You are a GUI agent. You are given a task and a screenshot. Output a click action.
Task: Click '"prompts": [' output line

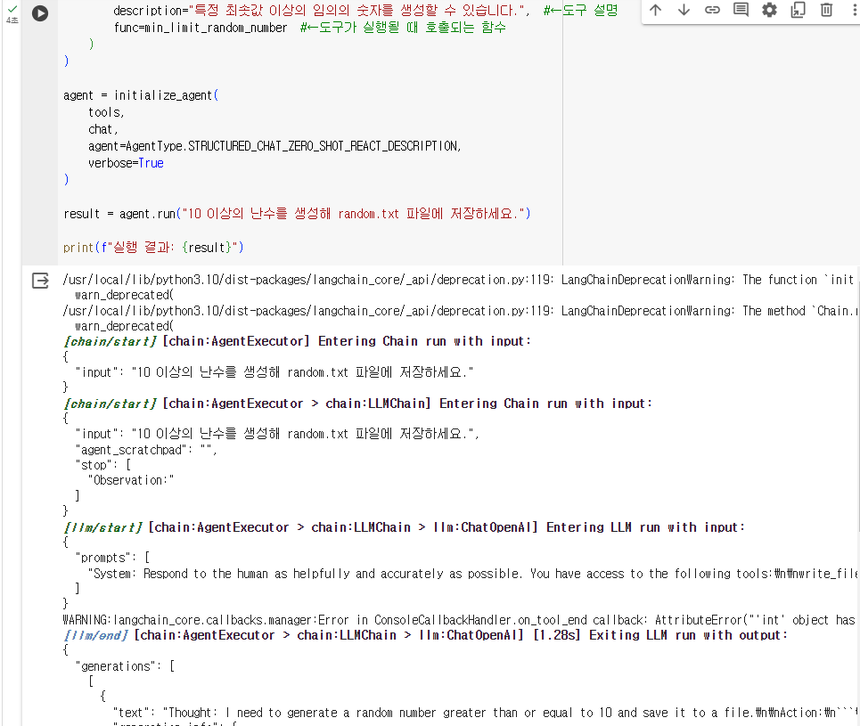(x=112, y=558)
